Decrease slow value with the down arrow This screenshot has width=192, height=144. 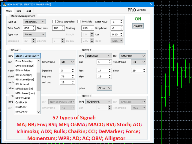[144, 72]
